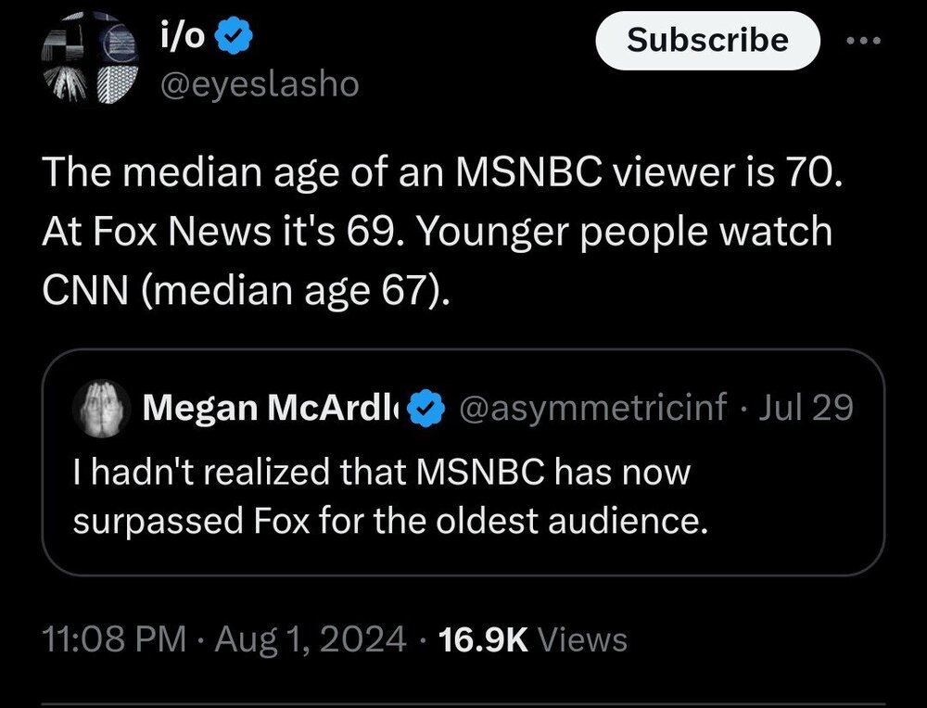Image resolution: width=927 pixels, height=708 pixels.
Task: Click 'surpassed Fox for the oldest audience' line
Action: click(x=389, y=522)
